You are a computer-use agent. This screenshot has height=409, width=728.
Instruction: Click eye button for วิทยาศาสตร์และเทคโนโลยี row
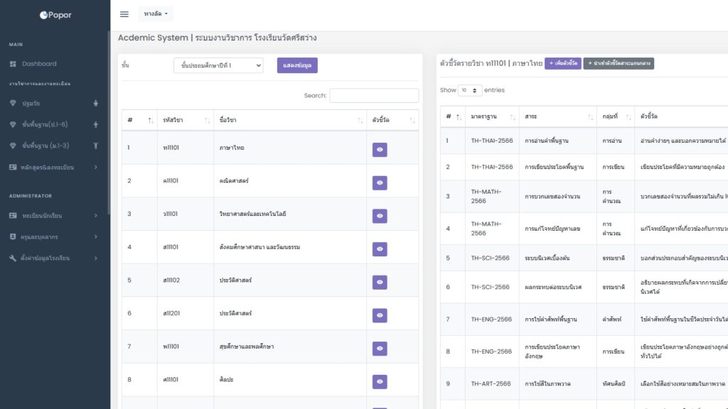click(380, 216)
